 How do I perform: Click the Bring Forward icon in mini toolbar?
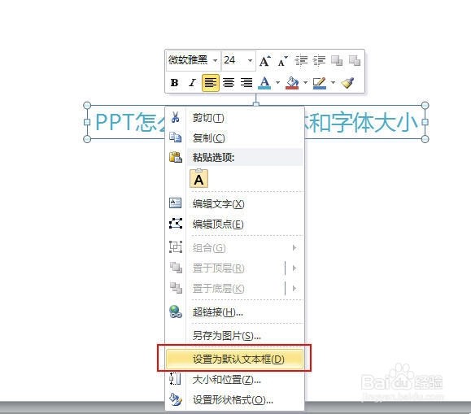click(337, 61)
